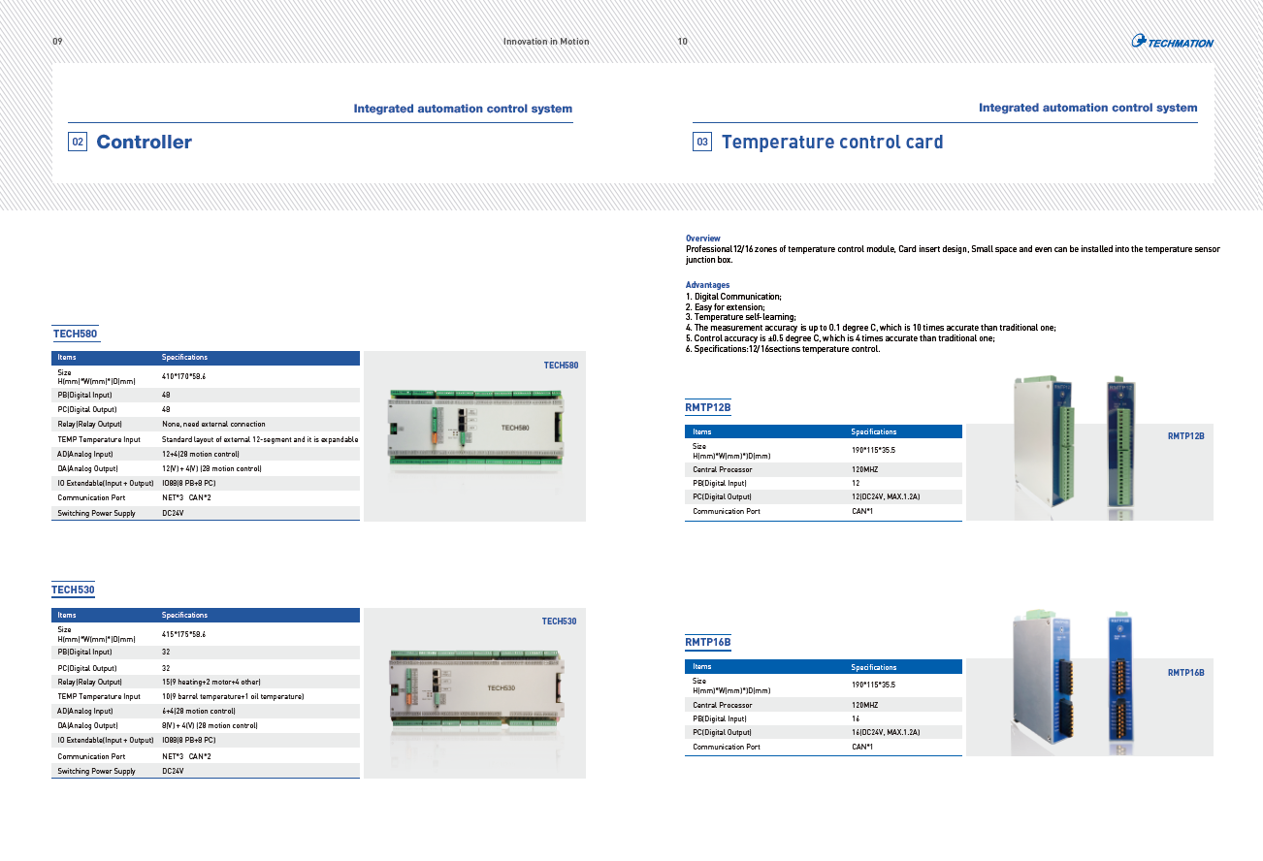Click page number 09
The height and width of the screenshot is (861, 1263).
pyautogui.click(x=57, y=42)
